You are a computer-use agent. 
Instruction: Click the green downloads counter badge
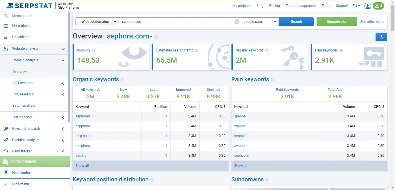pyautogui.click(x=378, y=6)
